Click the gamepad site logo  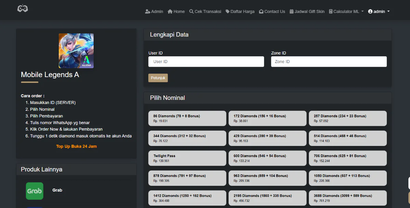click(23, 8)
